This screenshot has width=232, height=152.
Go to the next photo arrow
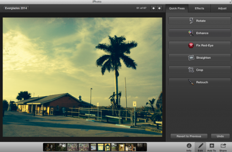[159, 8]
